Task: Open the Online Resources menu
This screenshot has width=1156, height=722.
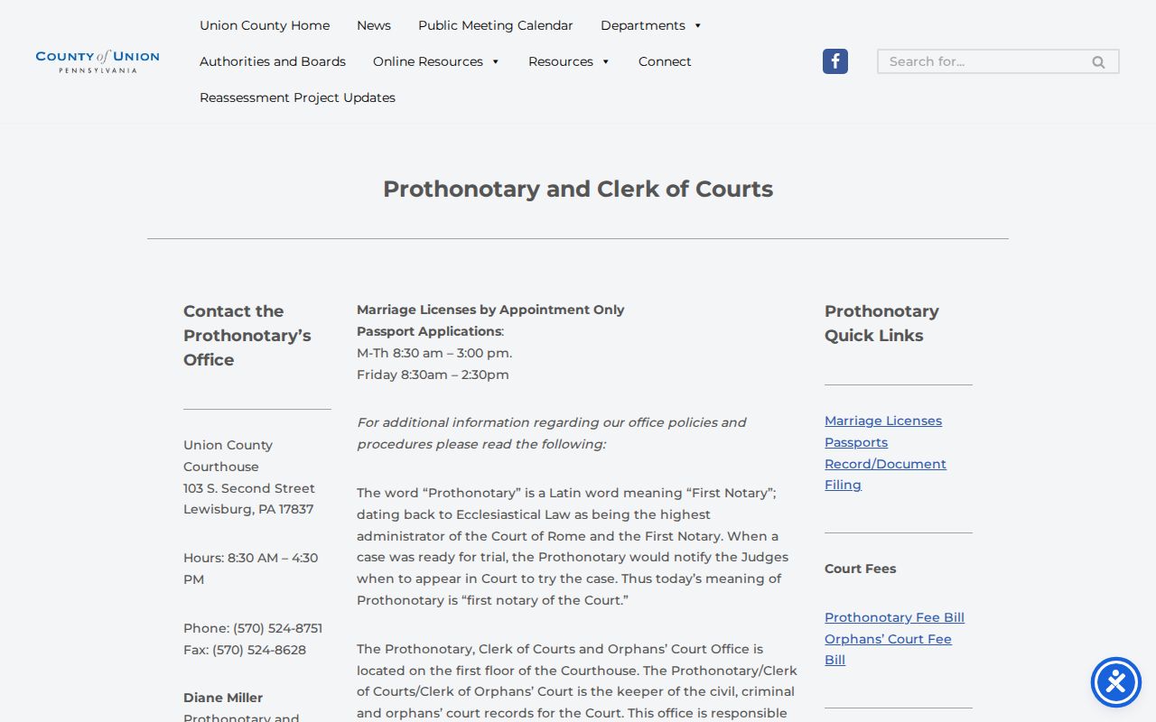Action: click(428, 61)
